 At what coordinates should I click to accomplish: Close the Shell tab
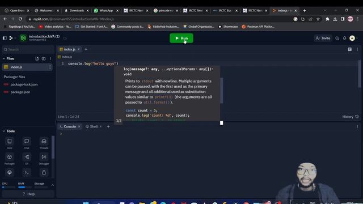coord(100,126)
